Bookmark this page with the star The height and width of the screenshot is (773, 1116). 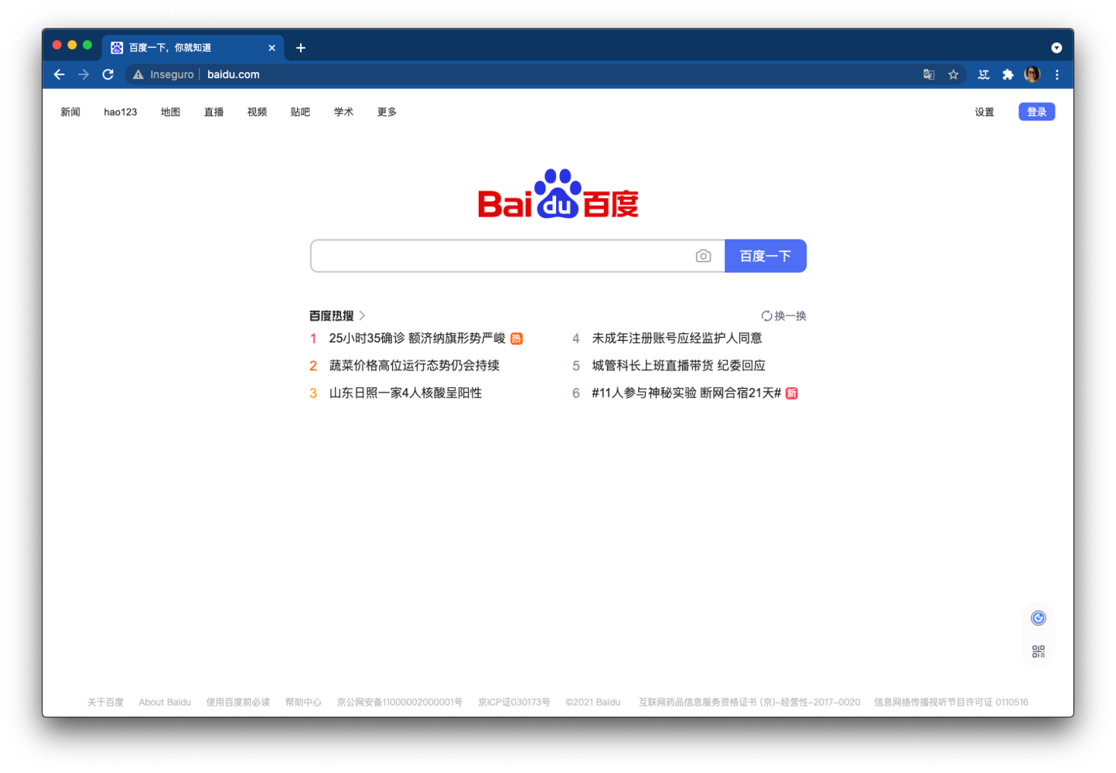(954, 75)
